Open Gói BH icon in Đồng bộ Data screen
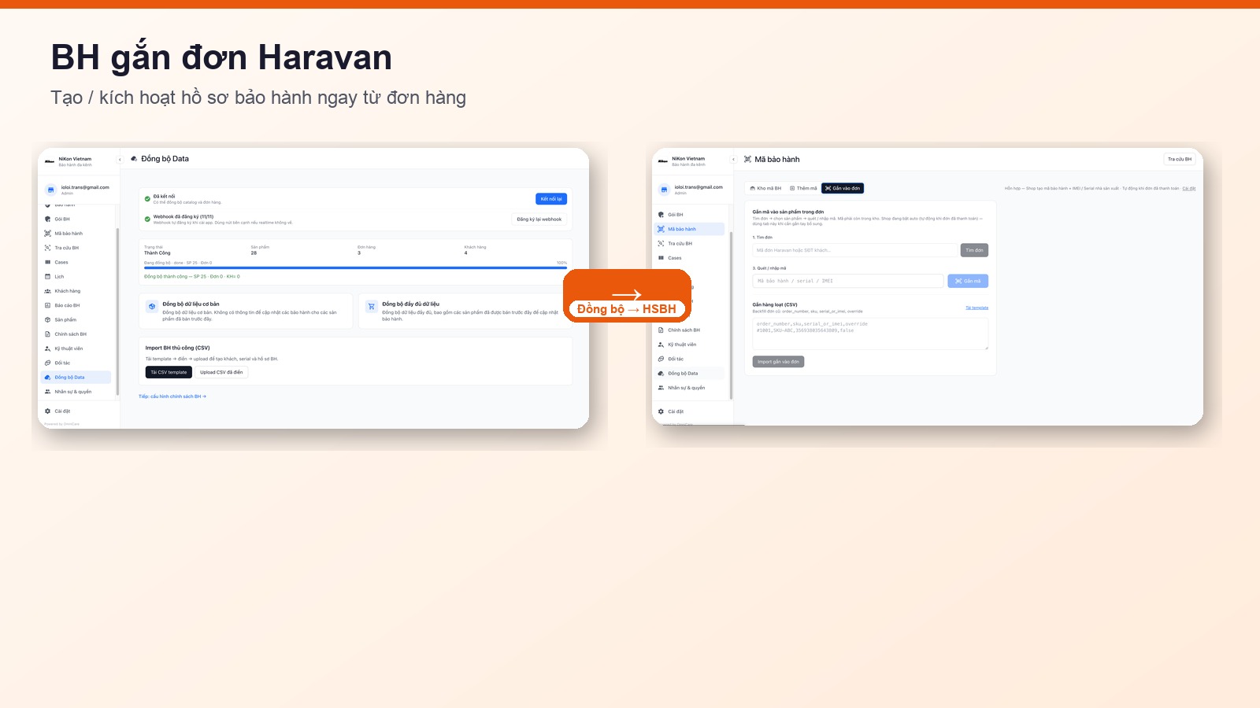The width and height of the screenshot is (1260, 708). [x=47, y=219]
